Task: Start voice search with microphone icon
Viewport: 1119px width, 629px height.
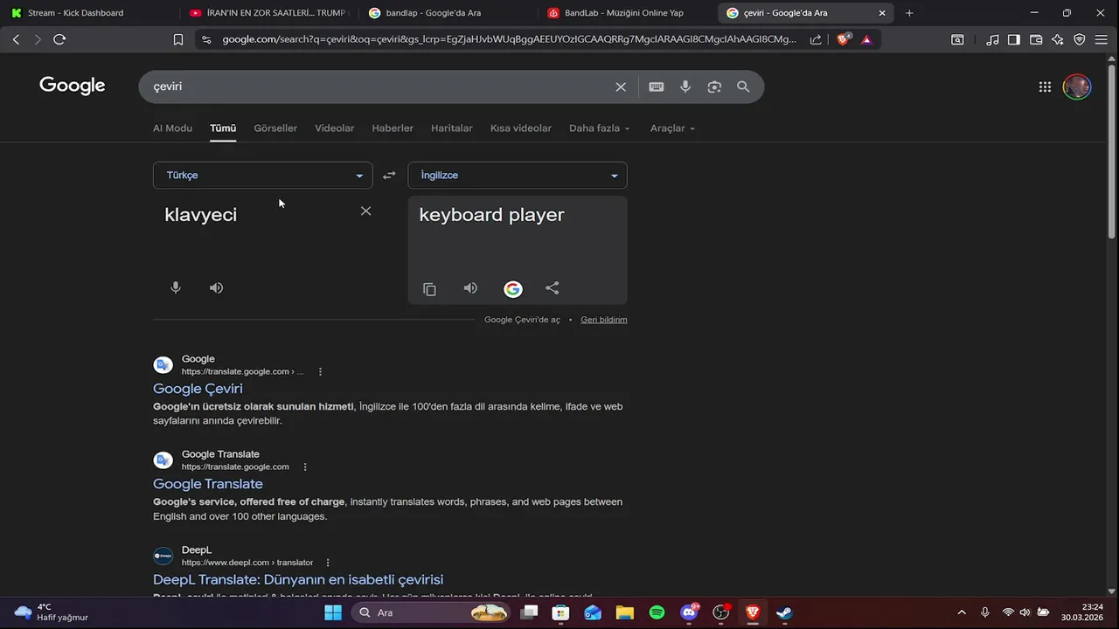Action: coord(685,86)
